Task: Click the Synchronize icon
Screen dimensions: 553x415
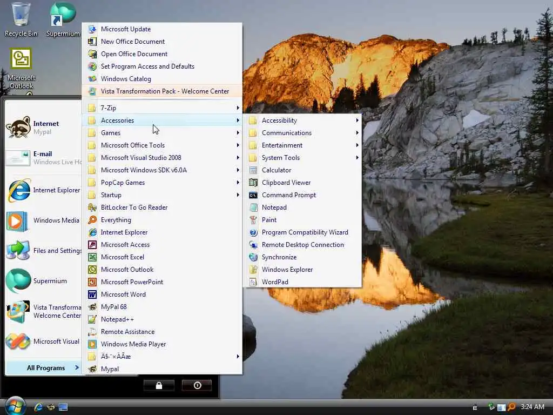Action: (x=253, y=257)
